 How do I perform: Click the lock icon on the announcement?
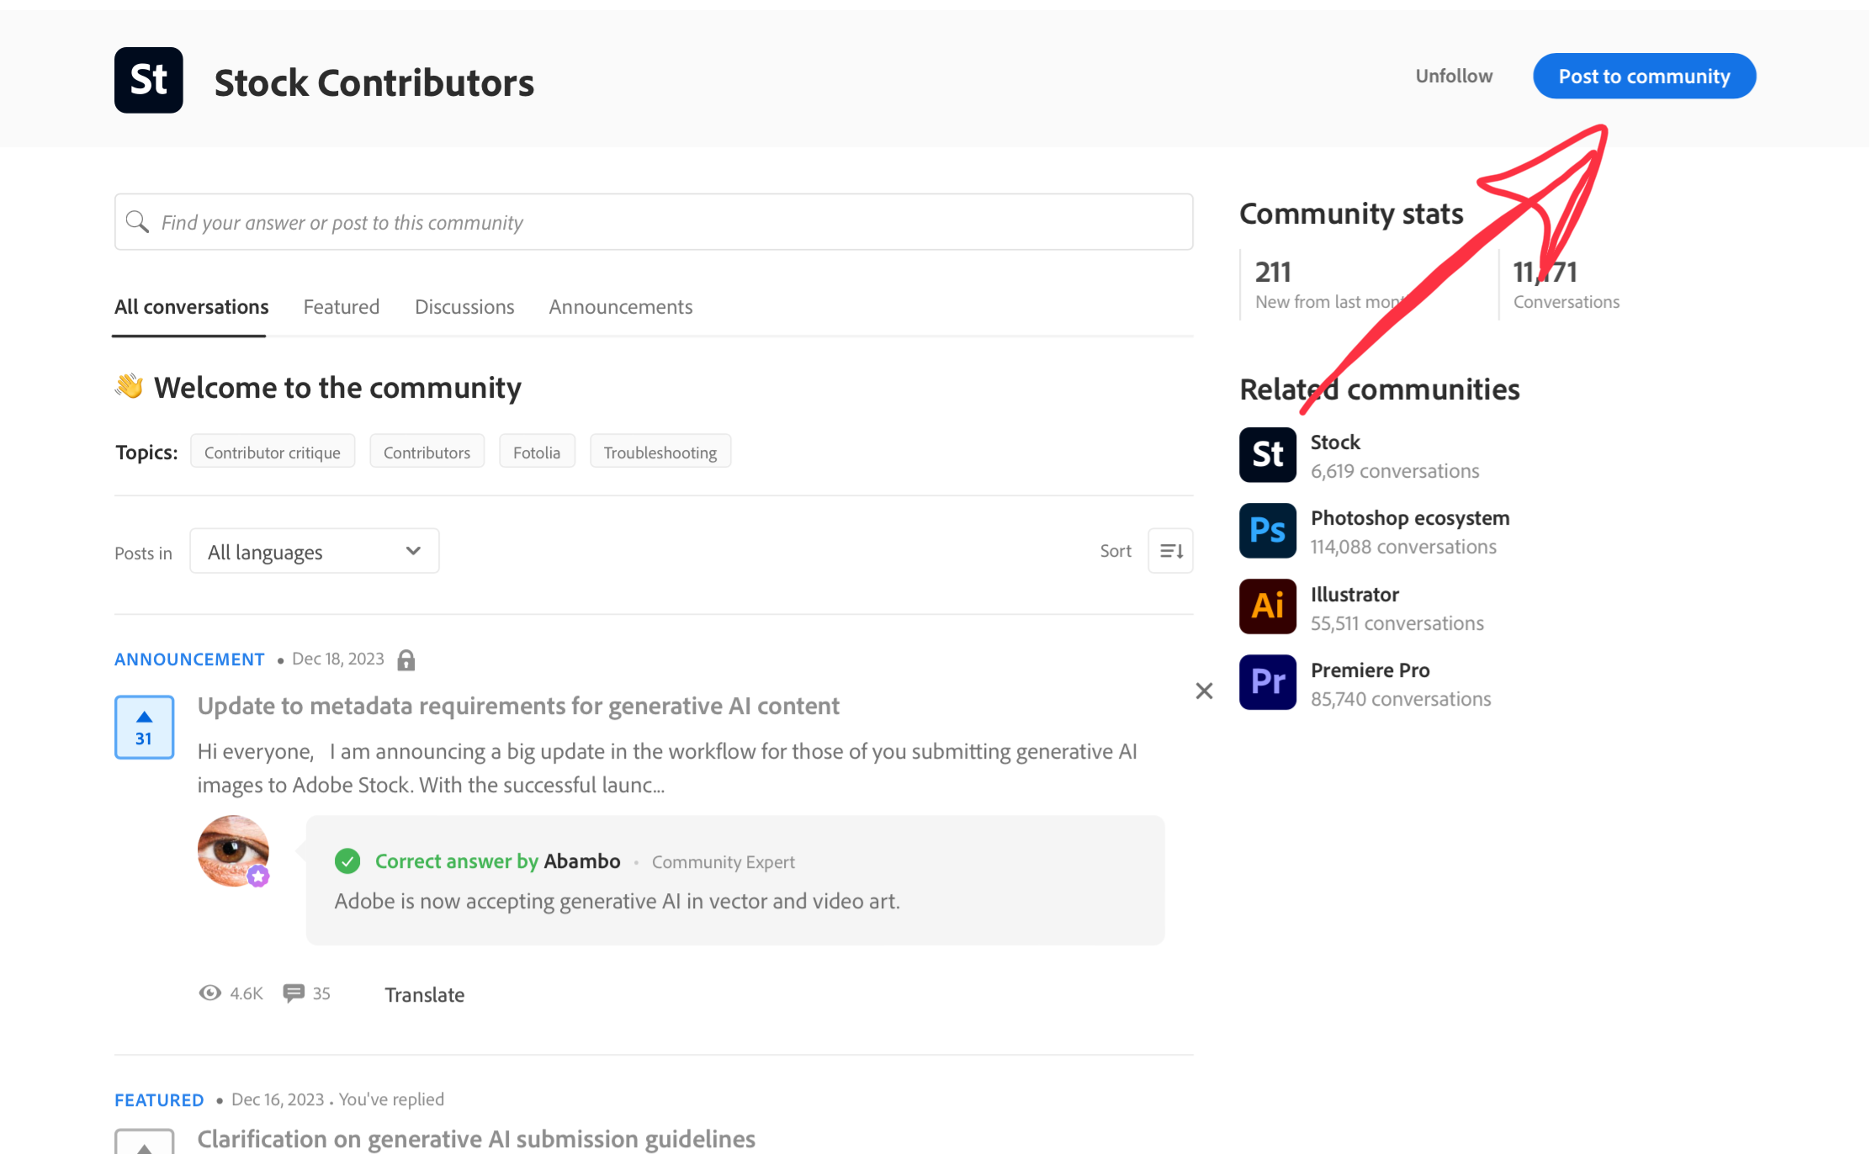[406, 659]
